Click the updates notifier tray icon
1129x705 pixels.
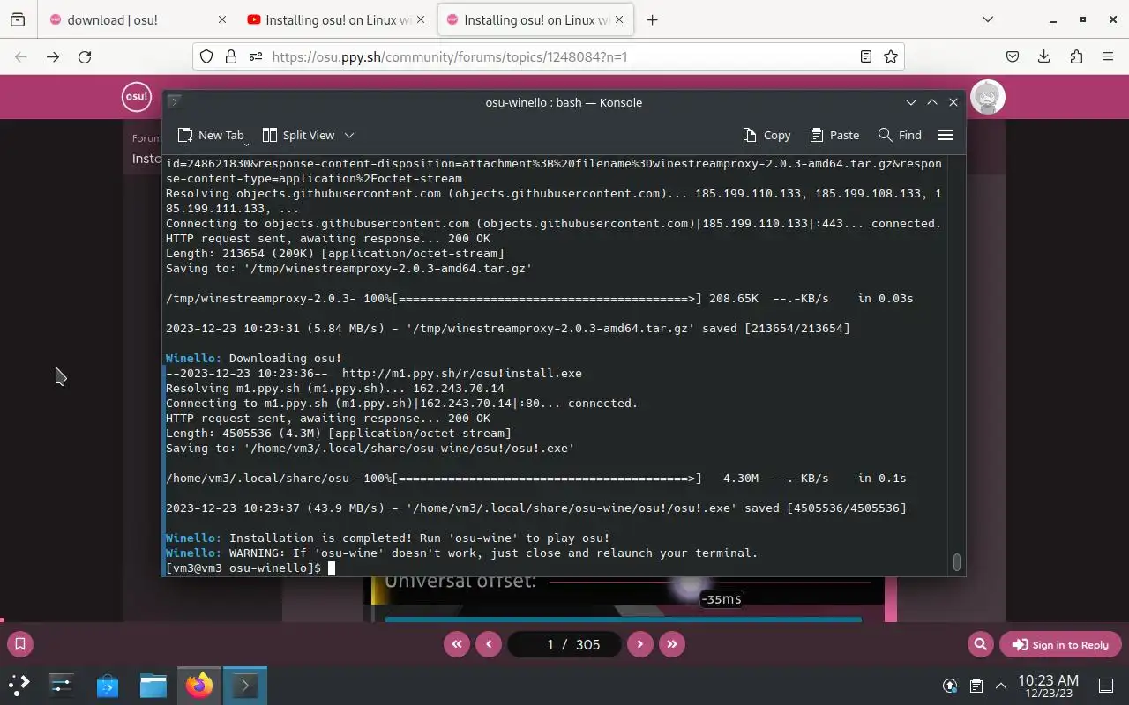click(x=950, y=686)
